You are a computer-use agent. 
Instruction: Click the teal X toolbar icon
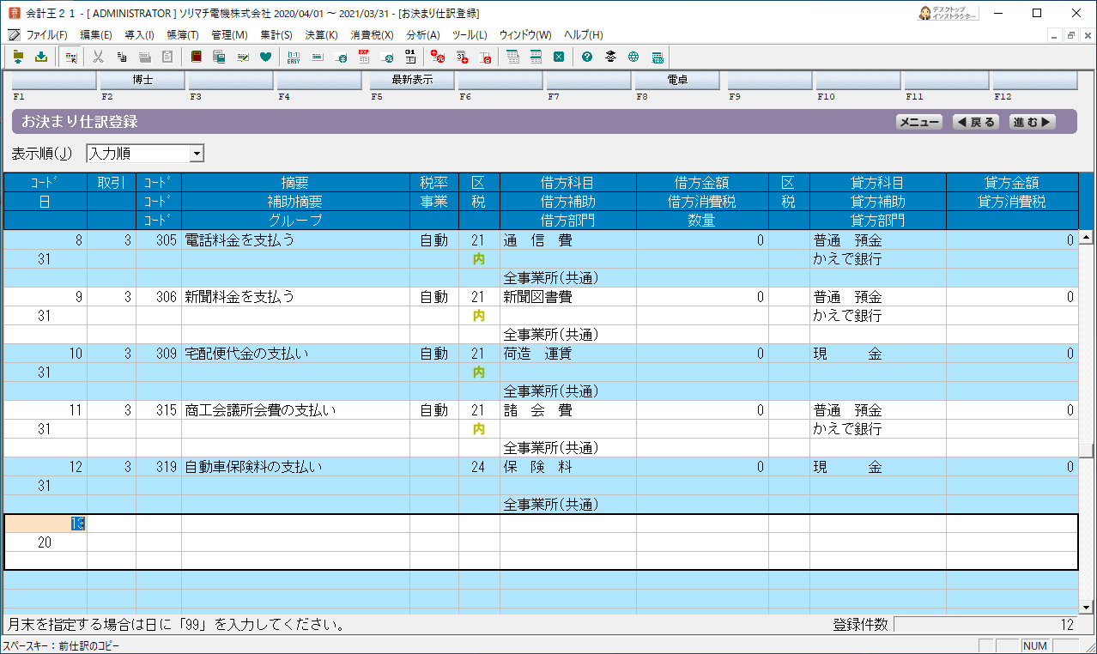click(558, 58)
